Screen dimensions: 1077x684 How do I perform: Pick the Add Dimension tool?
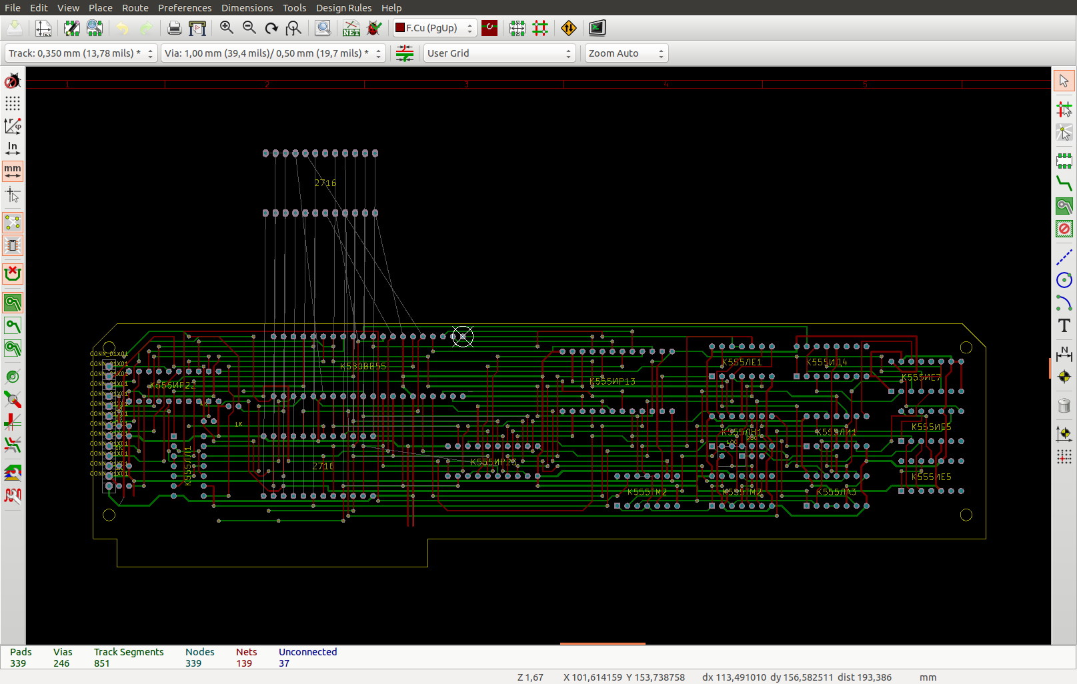point(1064,353)
